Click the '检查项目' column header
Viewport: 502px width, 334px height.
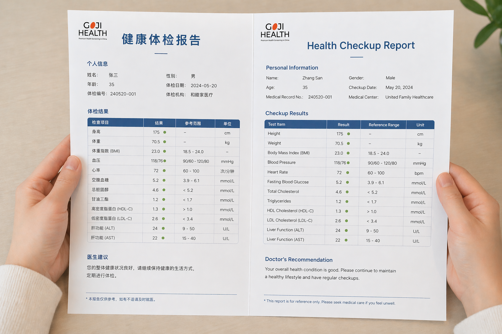[100, 122]
